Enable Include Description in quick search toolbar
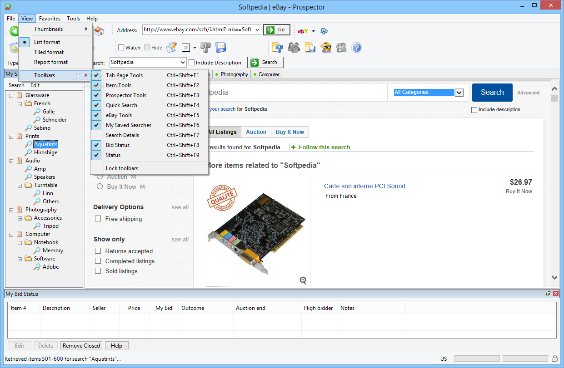The image size is (564, 368). tap(192, 63)
